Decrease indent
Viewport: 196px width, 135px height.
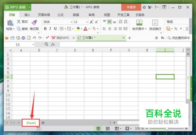coord(121,22)
